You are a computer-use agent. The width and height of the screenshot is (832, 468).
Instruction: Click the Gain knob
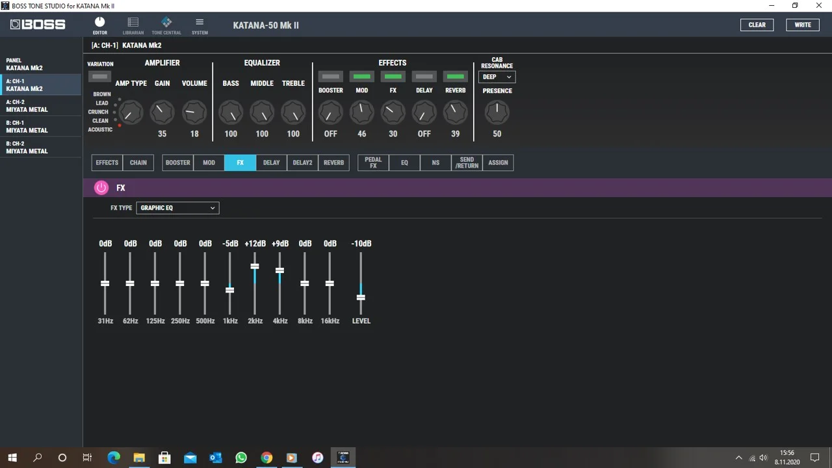coord(162,112)
